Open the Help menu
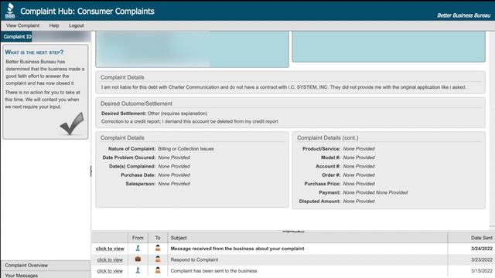 click(54, 25)
